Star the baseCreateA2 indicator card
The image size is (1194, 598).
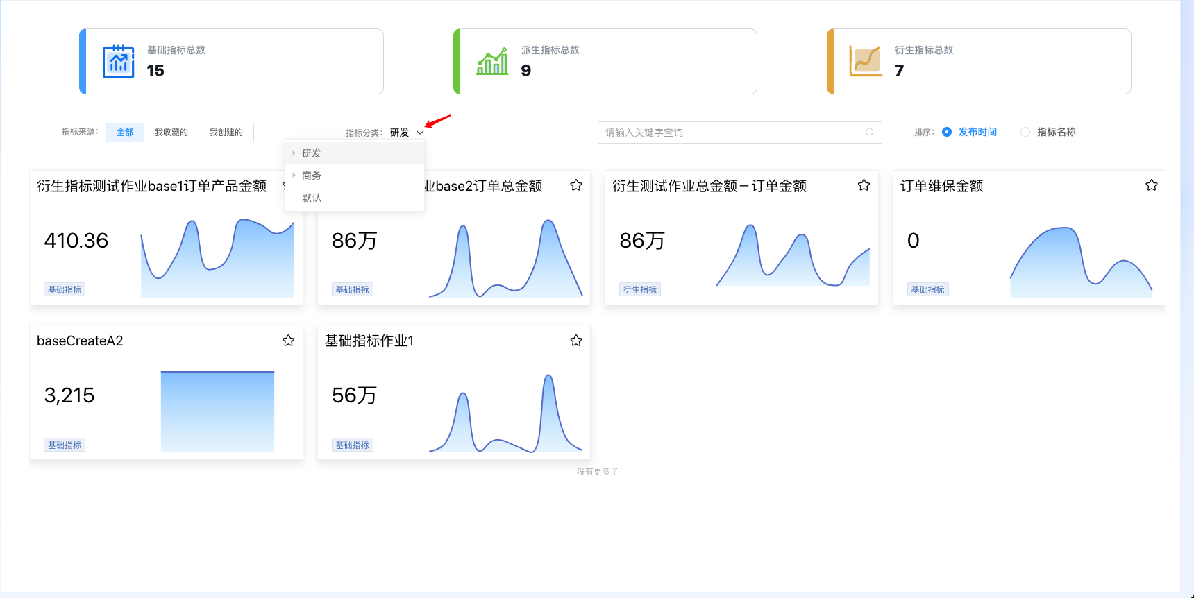(x=288, y=341)
